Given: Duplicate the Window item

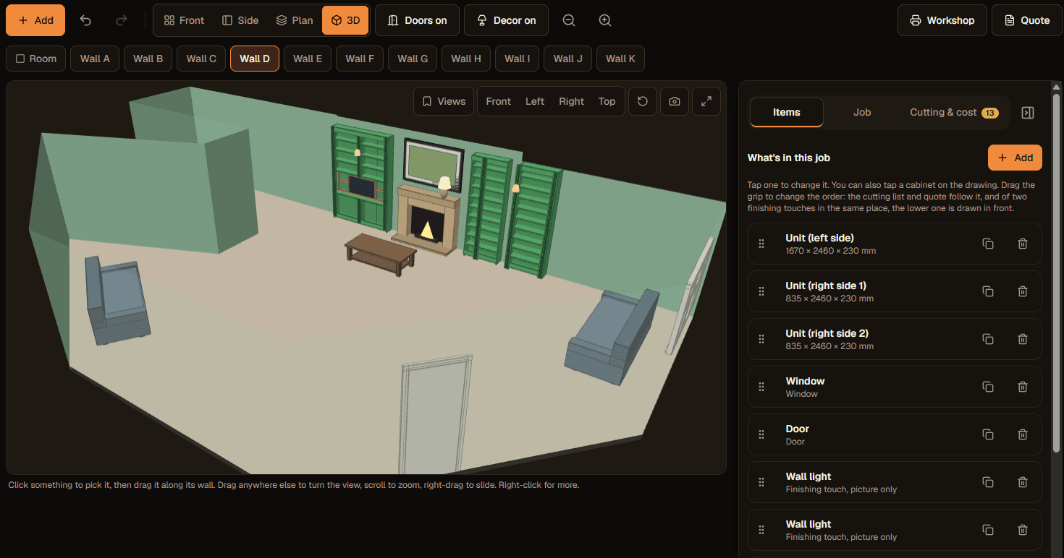Looking at the screenshot, I should 988,387.
